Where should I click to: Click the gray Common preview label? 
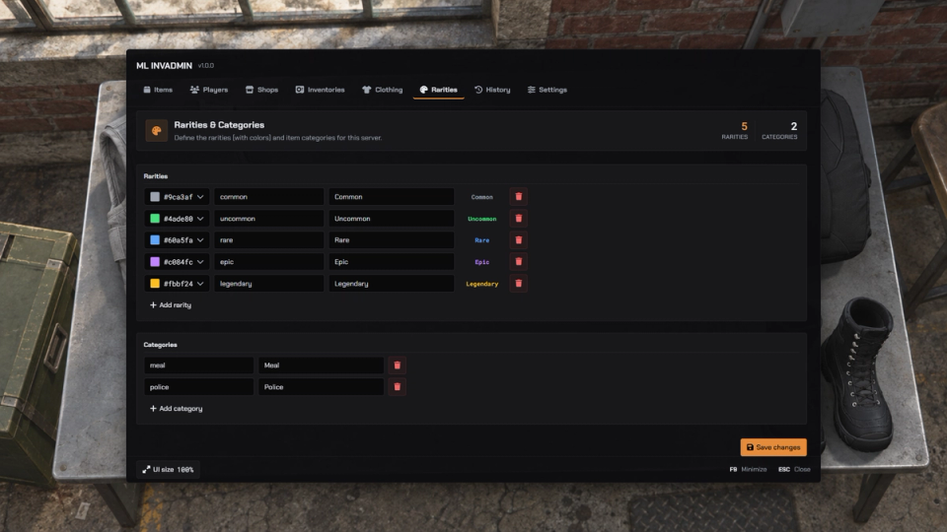[482, 197]
